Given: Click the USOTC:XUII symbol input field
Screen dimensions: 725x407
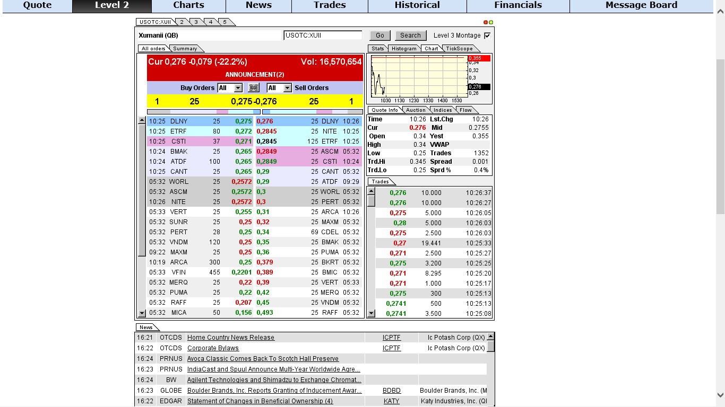Looking at the screenshot, I should [x=323, y=36].
